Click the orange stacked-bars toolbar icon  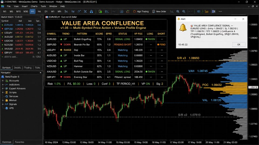point(206,12)
